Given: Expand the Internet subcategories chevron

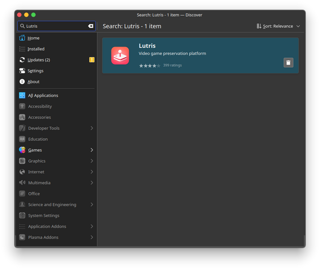Looking at the screenshot, I should [92, 172].
